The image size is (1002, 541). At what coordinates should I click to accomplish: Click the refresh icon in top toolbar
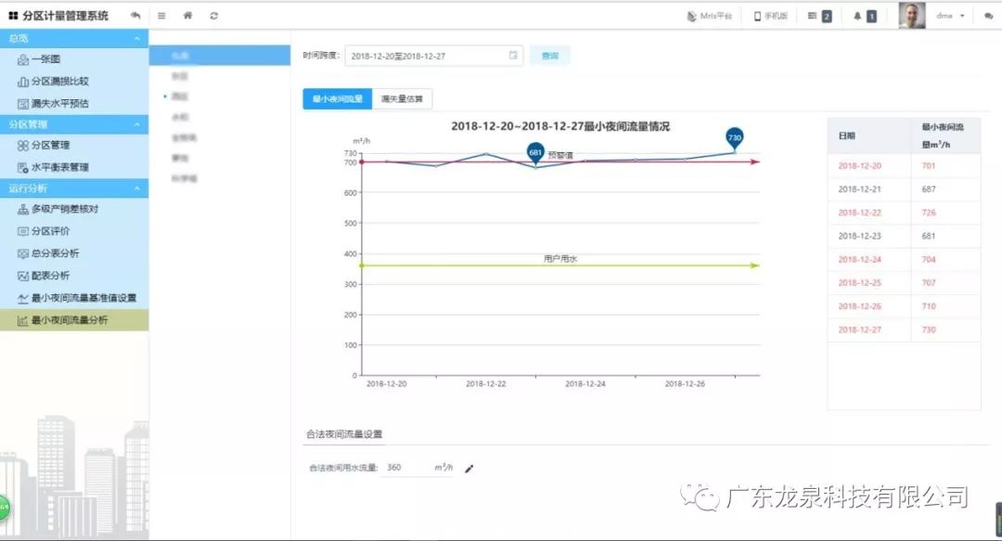coord(214,16)
